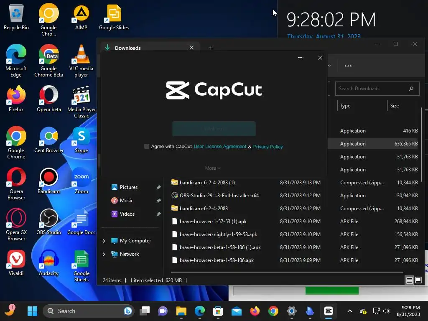
Task: Click the file list horizontal scrollbar
Action: point(287,272)
